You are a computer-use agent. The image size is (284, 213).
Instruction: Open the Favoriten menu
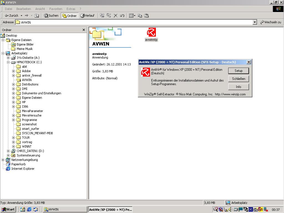click(x=56, y=9)
